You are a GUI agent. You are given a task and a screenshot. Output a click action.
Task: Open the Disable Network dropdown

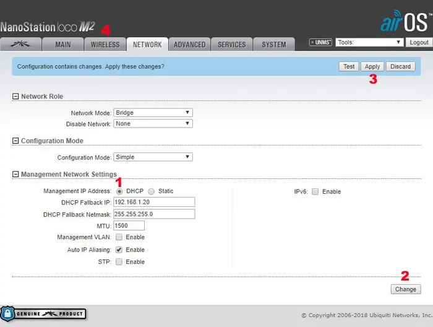[x=153, y=123]
